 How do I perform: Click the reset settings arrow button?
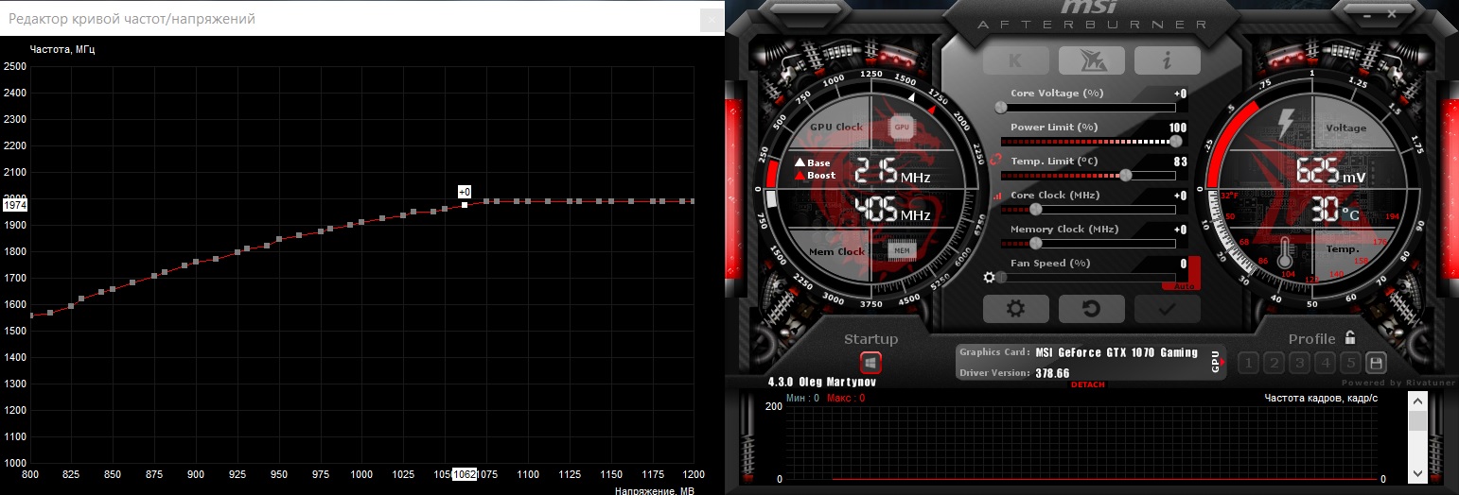pos(1091,308)
